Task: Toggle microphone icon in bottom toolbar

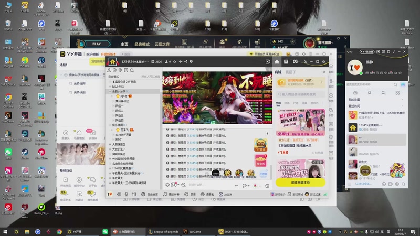Action: (x=127, y=194)
